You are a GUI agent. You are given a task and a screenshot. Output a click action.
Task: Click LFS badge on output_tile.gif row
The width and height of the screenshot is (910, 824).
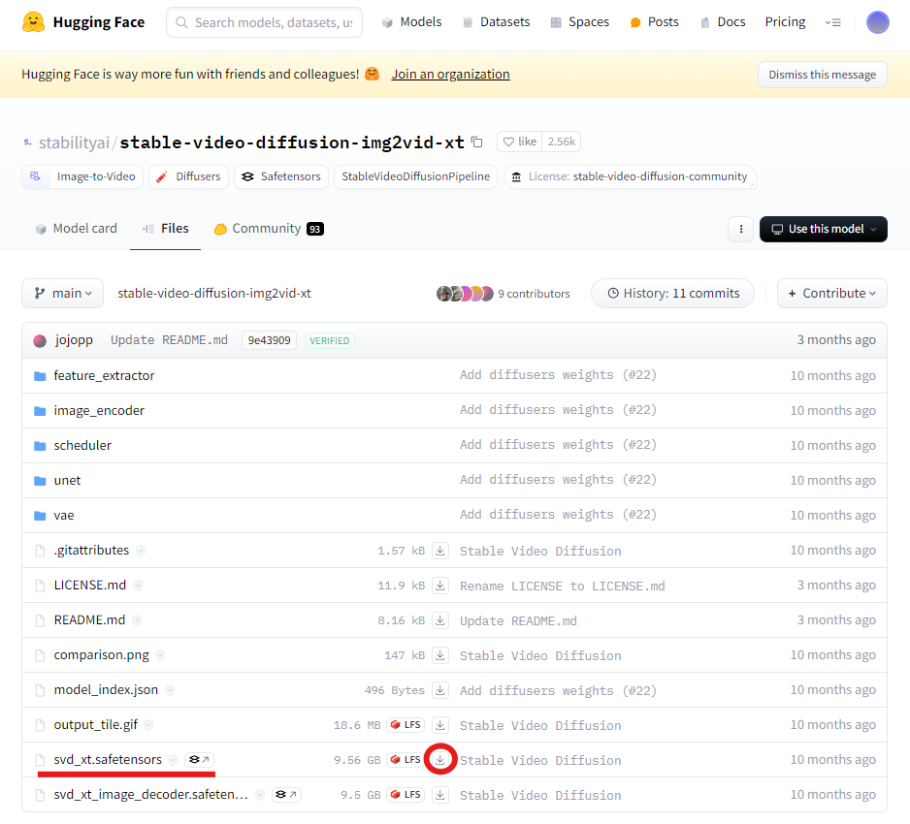406,725
